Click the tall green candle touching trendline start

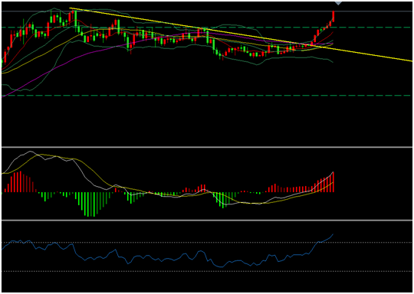tap(75, 18)
